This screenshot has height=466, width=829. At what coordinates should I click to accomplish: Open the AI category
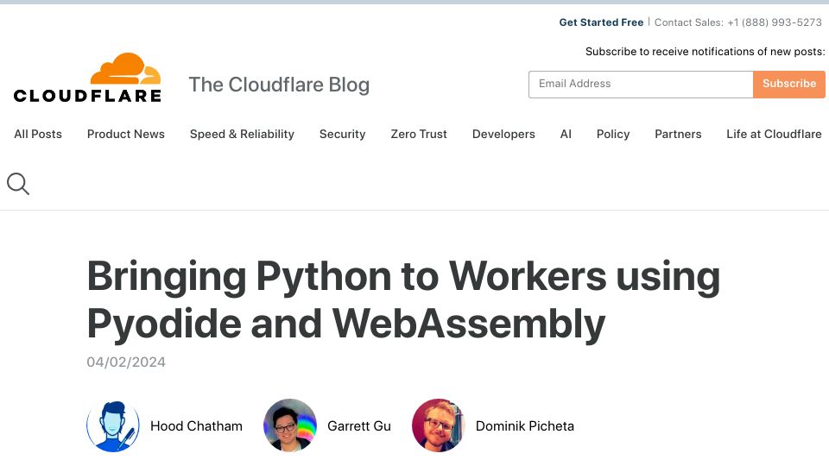[x=566, y=135]
